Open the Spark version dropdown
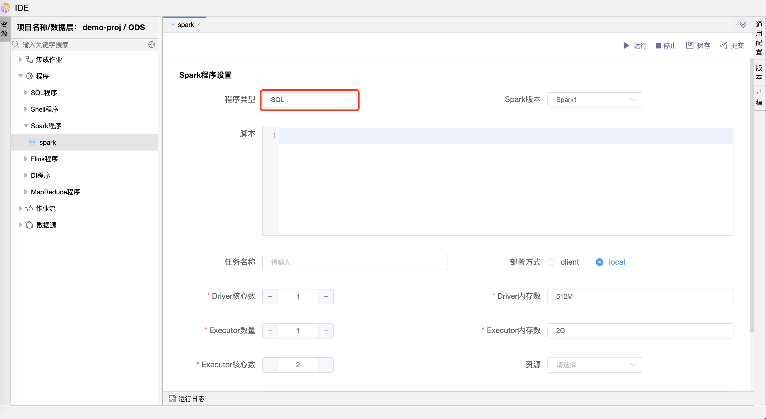 click(x=594, y=100)
